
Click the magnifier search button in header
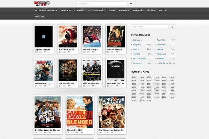point(131,4)
